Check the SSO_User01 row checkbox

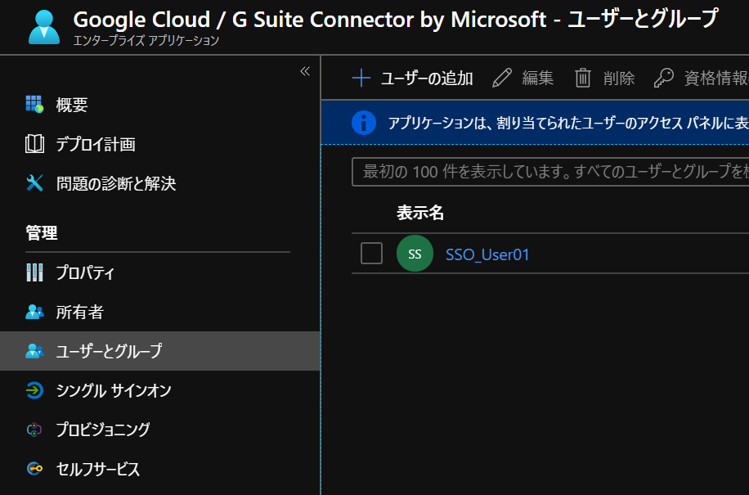tap(371, 254)
